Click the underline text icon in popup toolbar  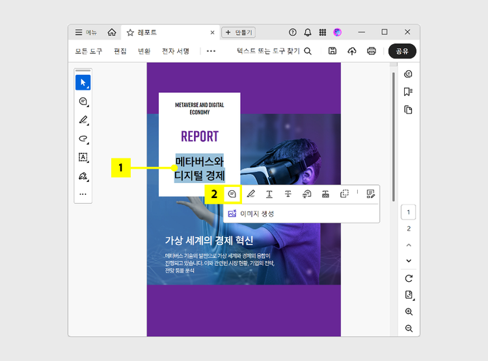tap(269, 193)
